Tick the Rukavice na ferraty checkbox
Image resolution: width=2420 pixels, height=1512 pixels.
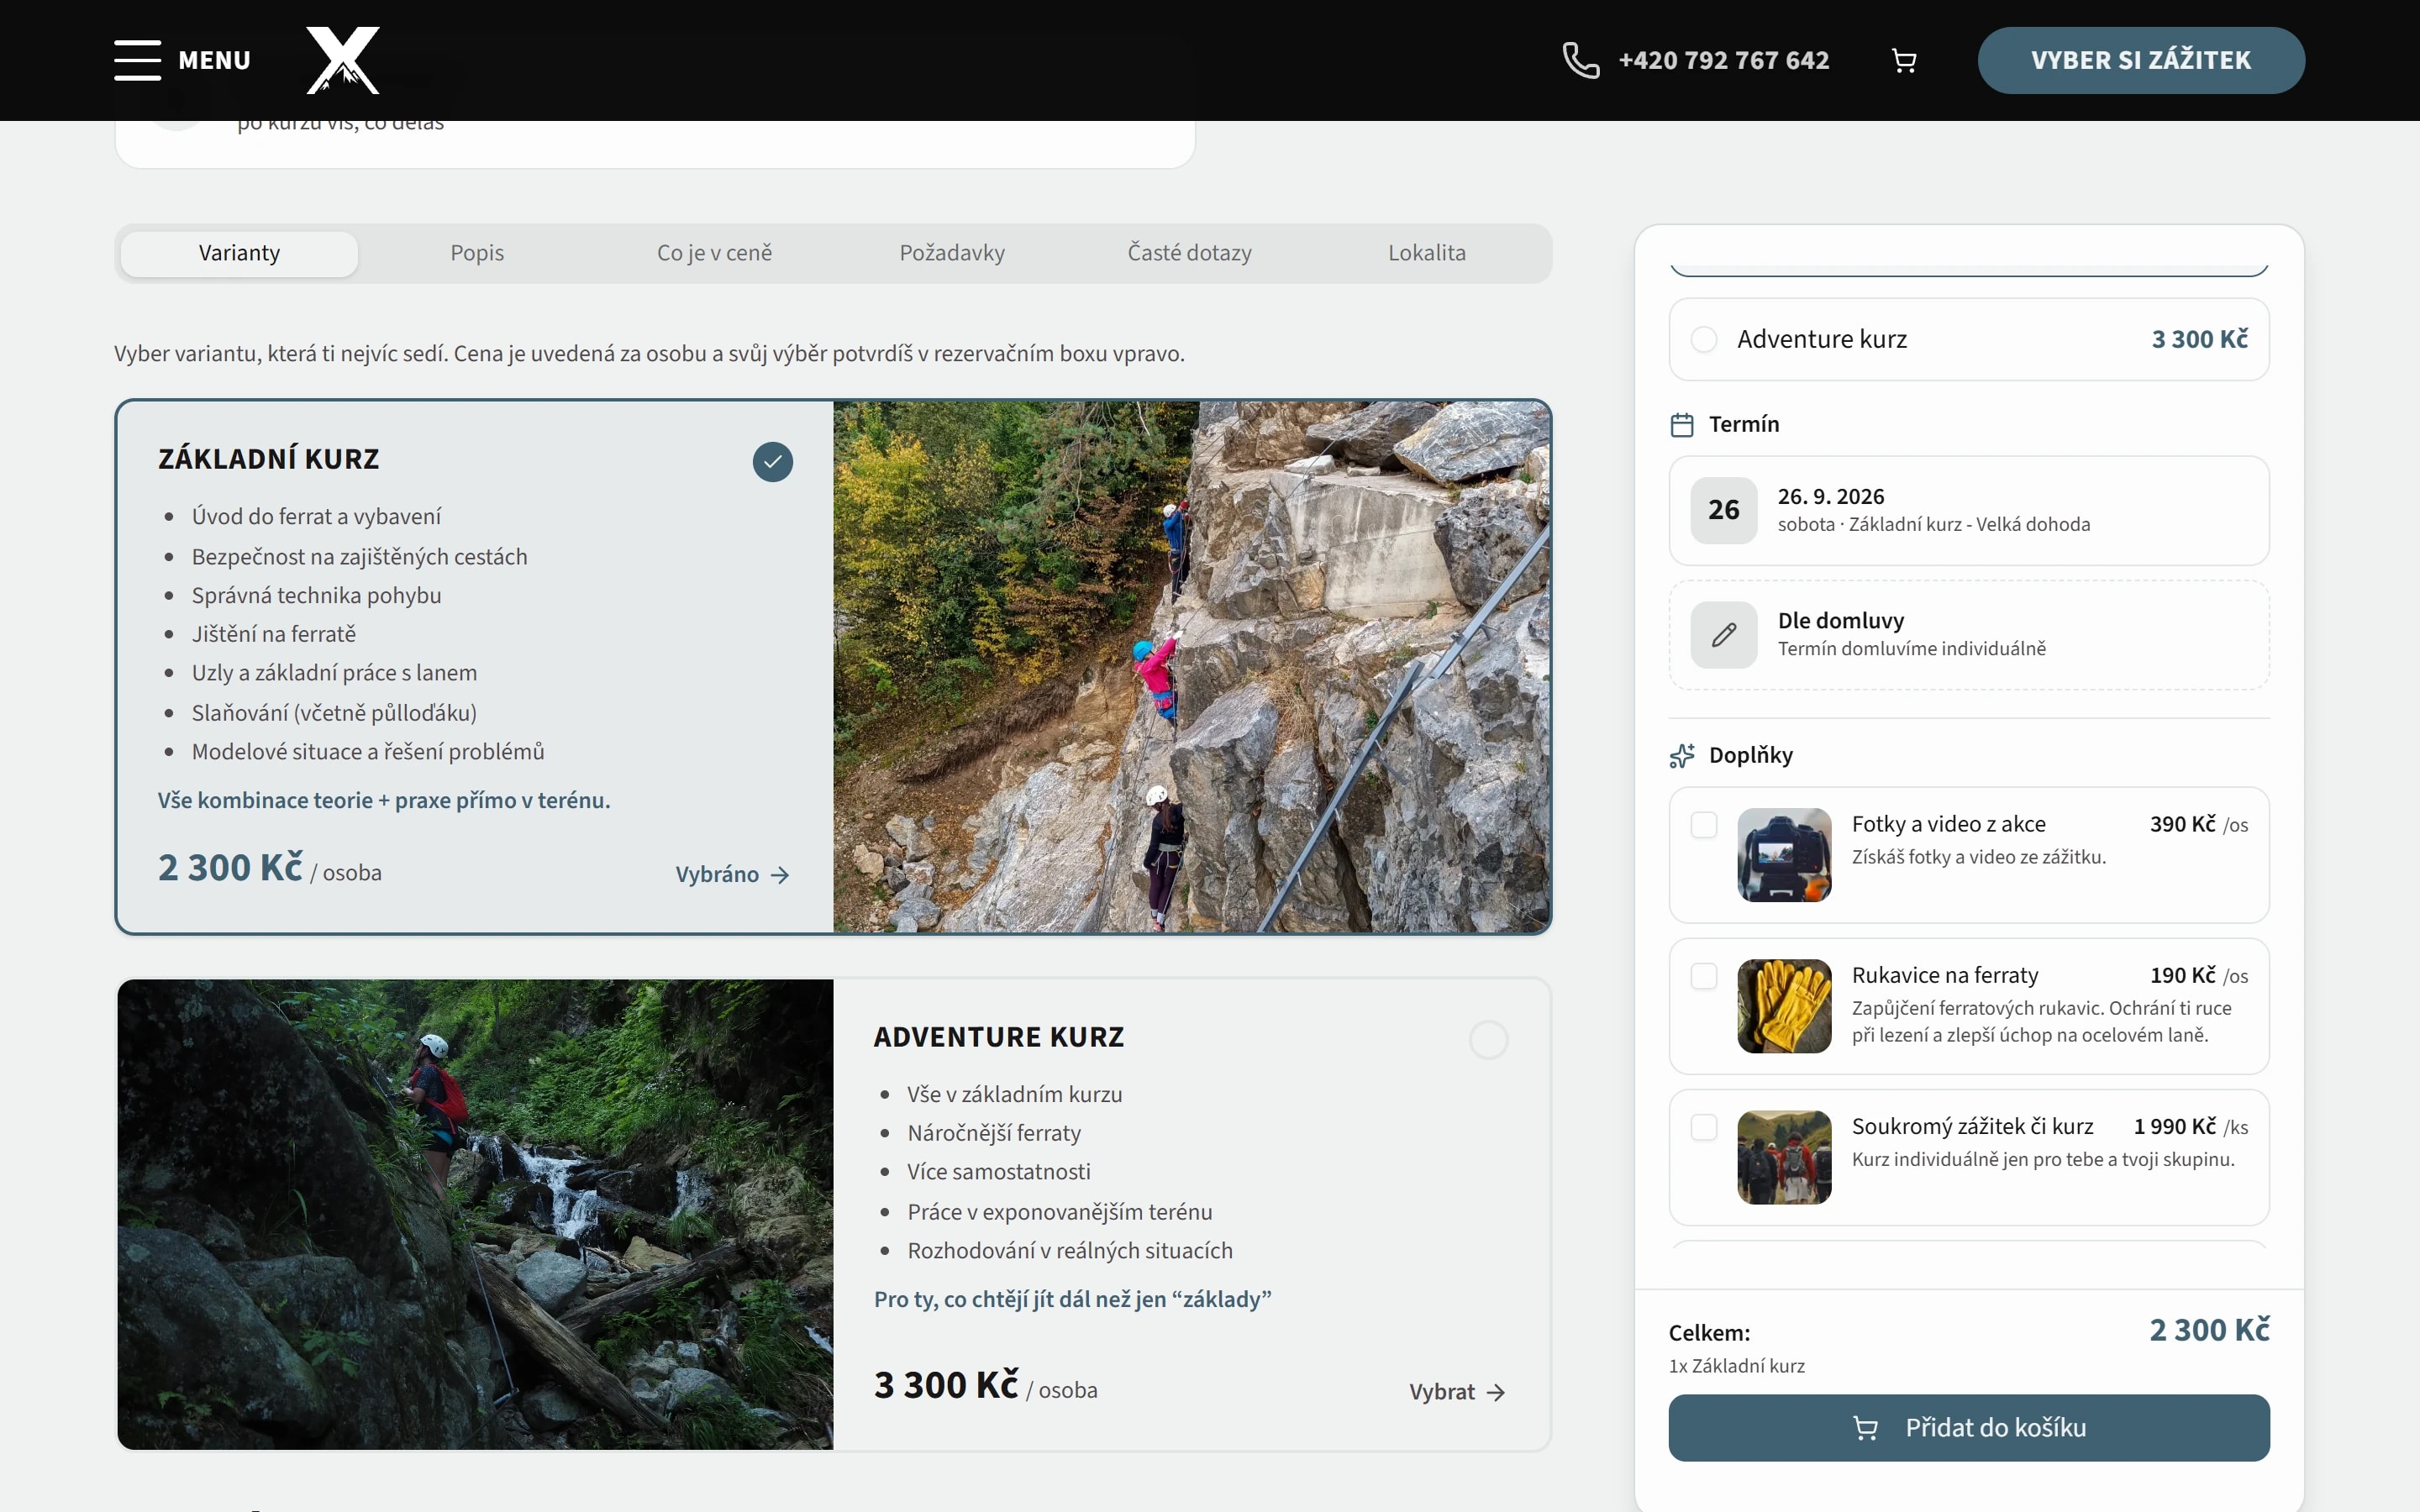tap(1704, 976)
